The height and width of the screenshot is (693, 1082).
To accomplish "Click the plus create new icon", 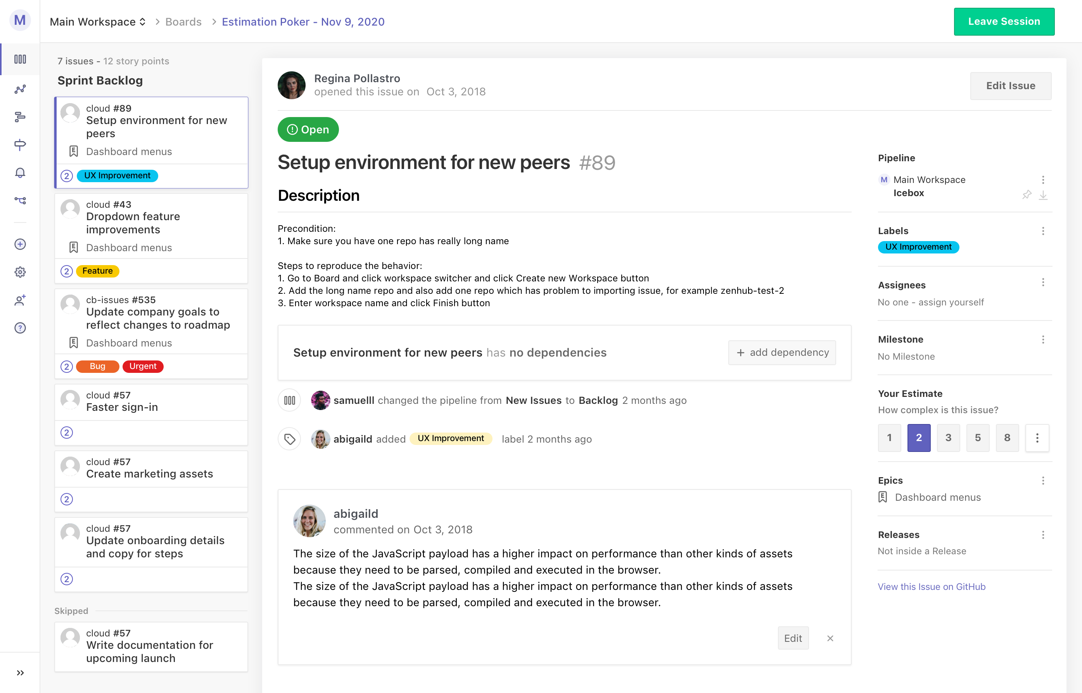I will click(20, 244).
